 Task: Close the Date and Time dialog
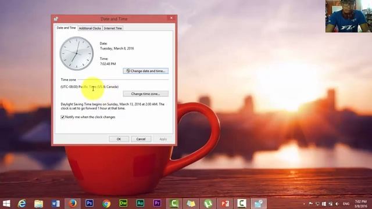[171, 18]
